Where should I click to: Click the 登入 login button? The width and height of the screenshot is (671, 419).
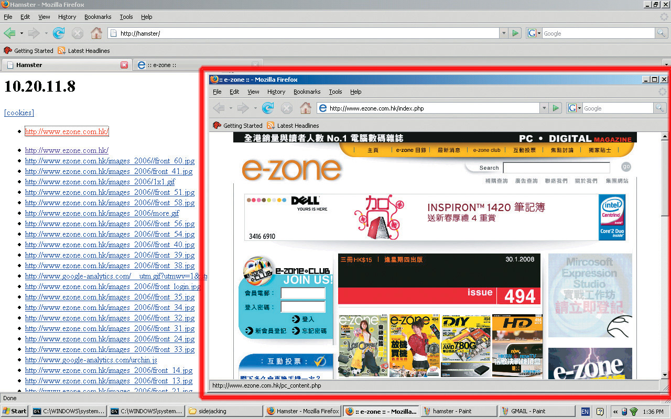(x=304, y=319)
